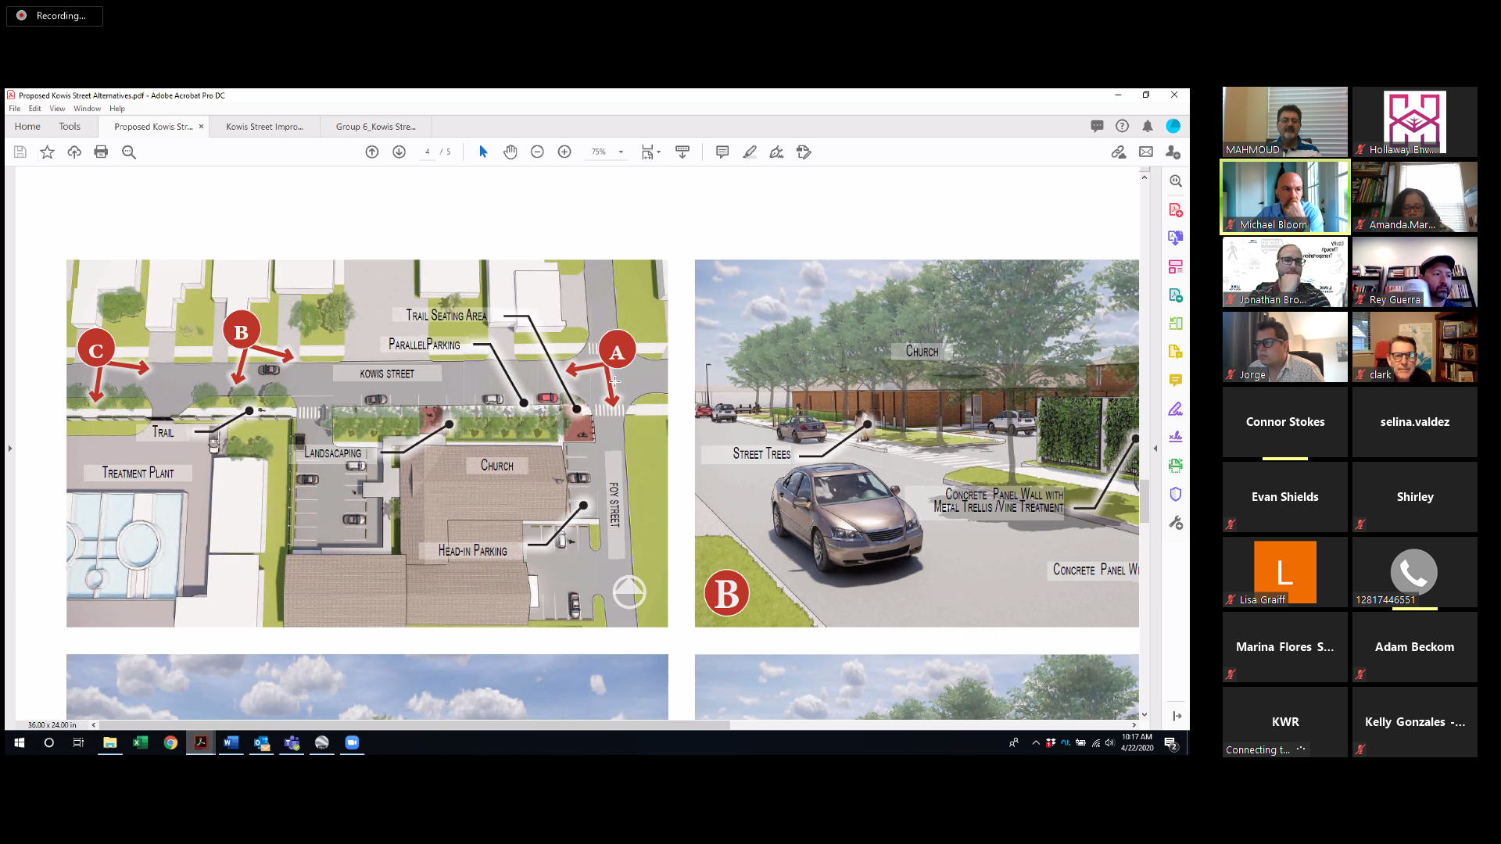Open the Window menu

click(x=87, y=109)
